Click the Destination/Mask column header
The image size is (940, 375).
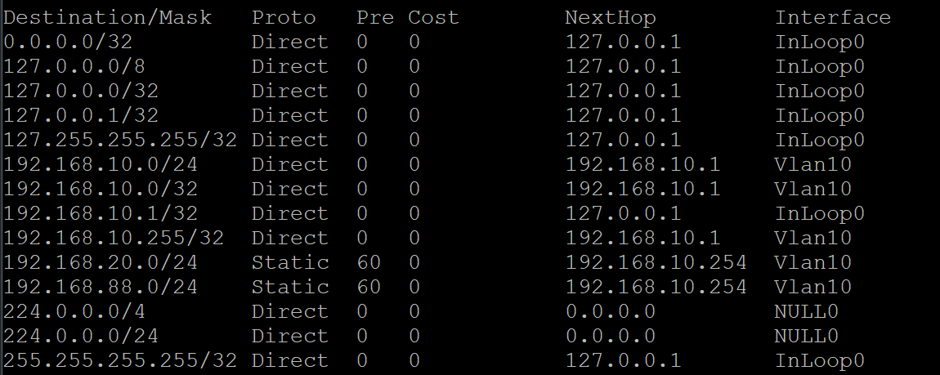click(x=107, y=17)
